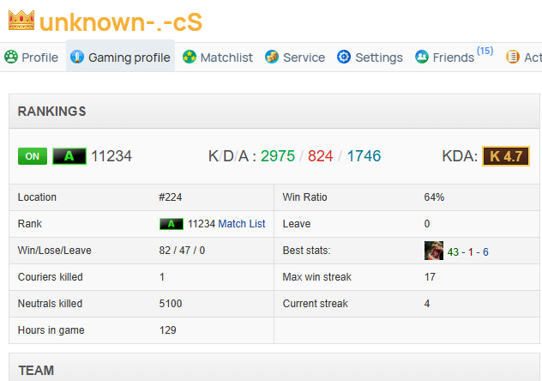Click the Location label
This screenshot has width=542, height=381.
pyautogui.click(x=37, y=197)
